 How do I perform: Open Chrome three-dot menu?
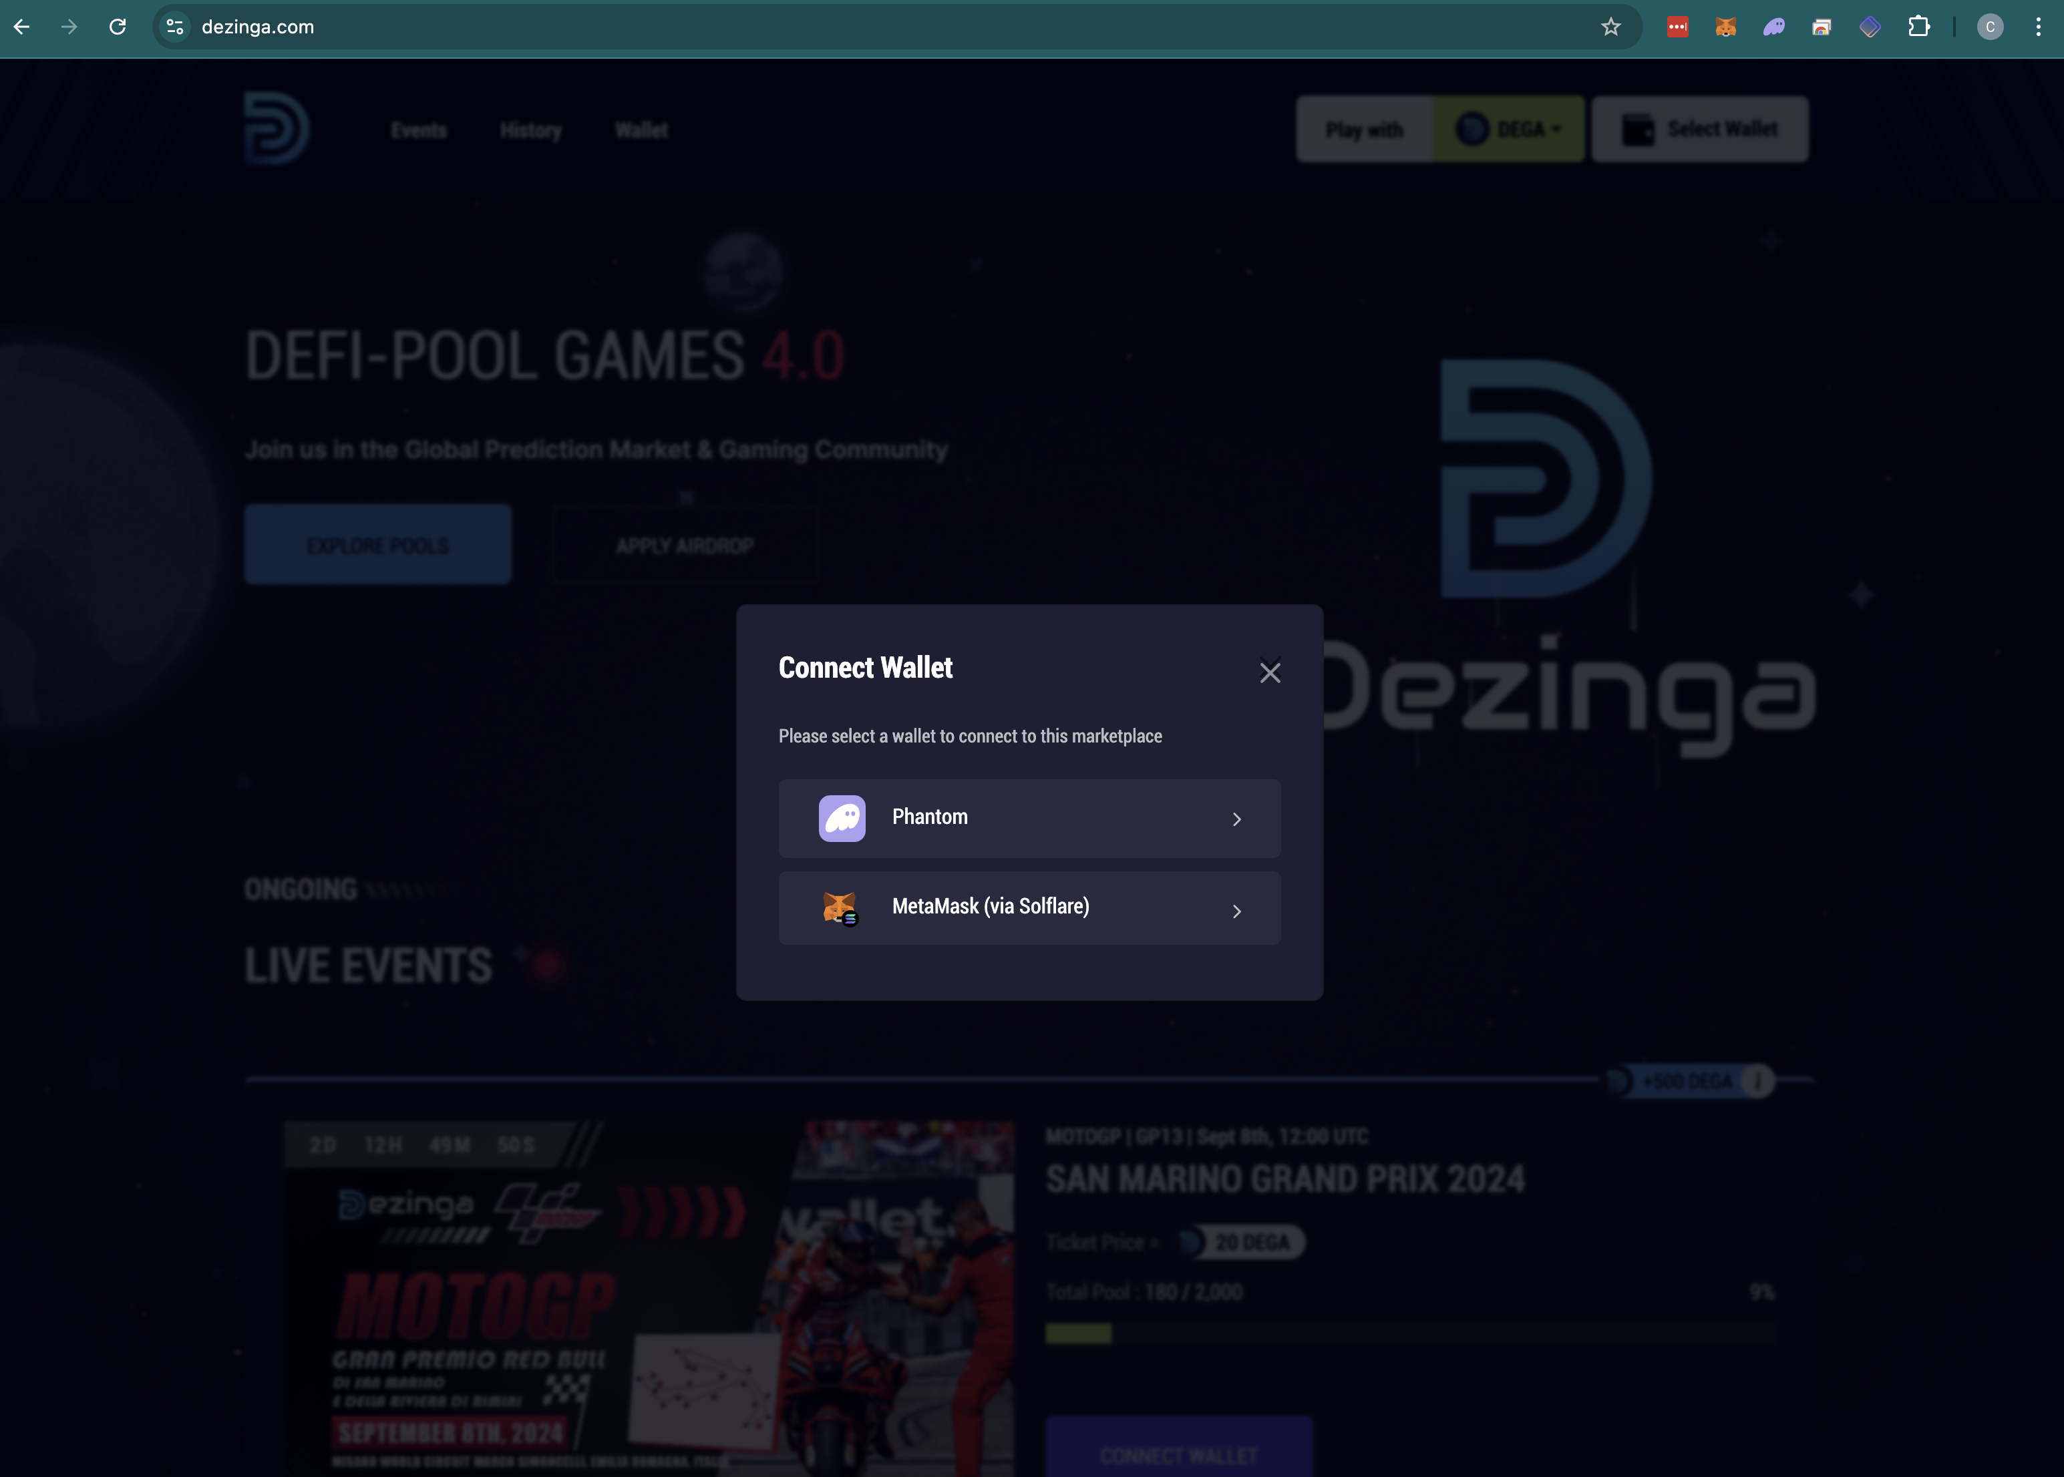point(2038,27)
